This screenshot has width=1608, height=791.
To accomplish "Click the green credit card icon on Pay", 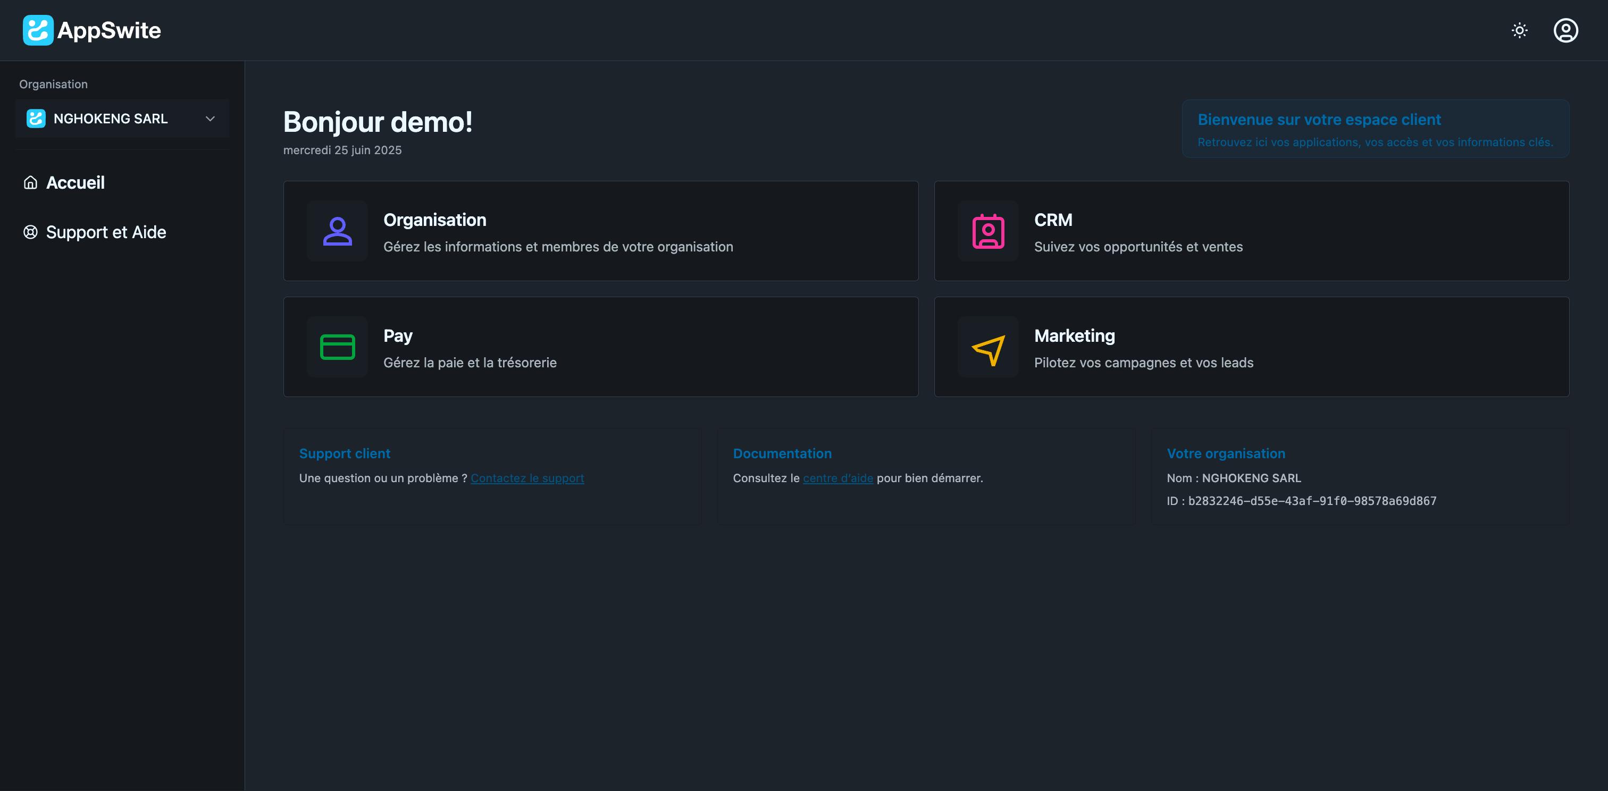I will pos(337,347).
